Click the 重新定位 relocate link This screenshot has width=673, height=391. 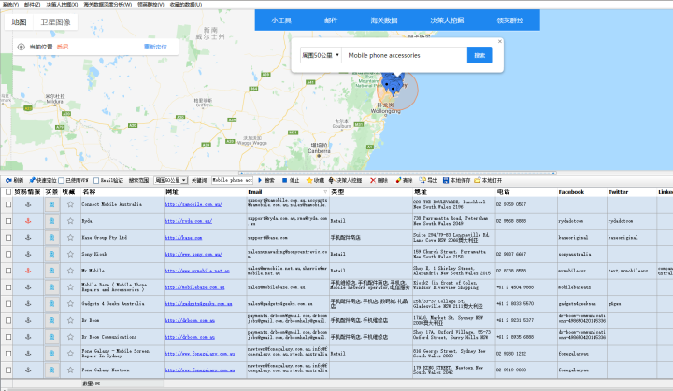click(155, 47)
